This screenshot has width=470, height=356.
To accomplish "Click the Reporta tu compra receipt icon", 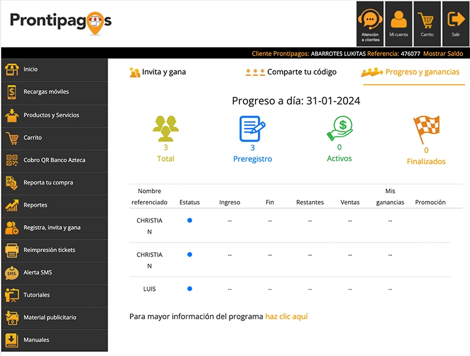I will click(x=11, y=183).
